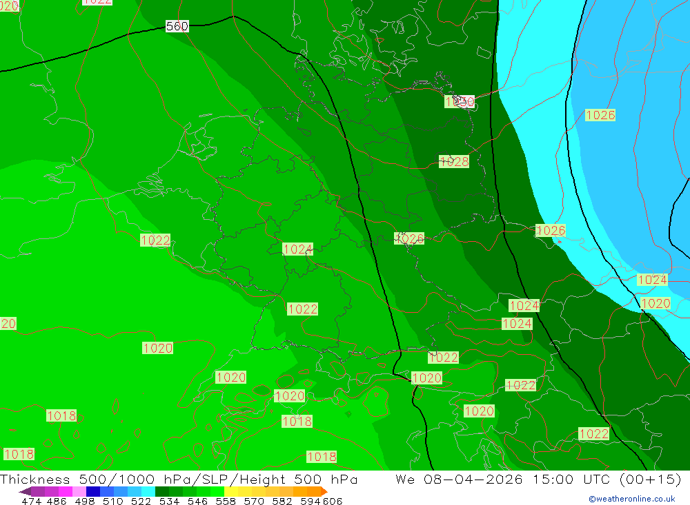Image resolution: width=690 pixels, height=505 pixels.
Task: Pick the bright magenta legend swatch
Action: (65, 491)
